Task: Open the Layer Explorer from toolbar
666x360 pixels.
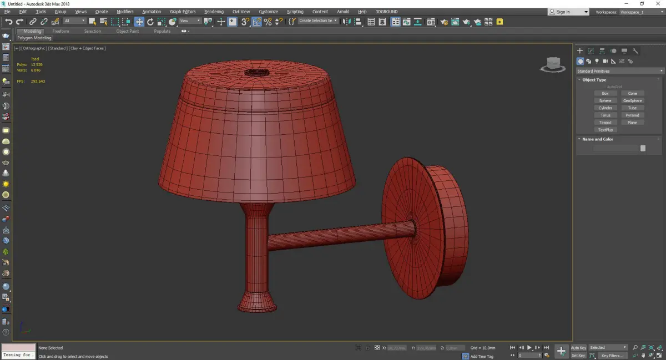Action: coord(382,22)
